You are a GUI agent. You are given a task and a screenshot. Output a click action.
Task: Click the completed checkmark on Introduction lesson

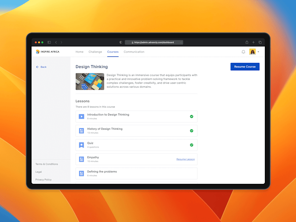(x=192, y=117)
